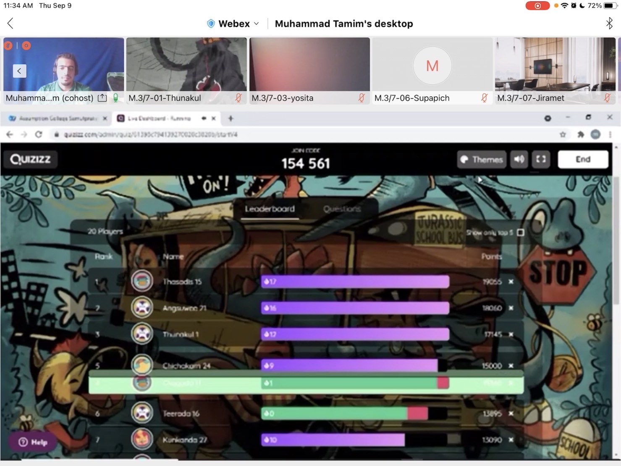621x466 pixels.
Task: Select the join code 154 561
Action: [x=306, y=163]
